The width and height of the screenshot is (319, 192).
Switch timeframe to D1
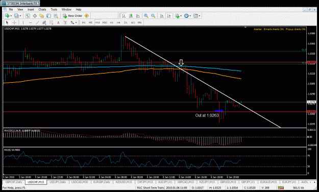pos(126,22)
